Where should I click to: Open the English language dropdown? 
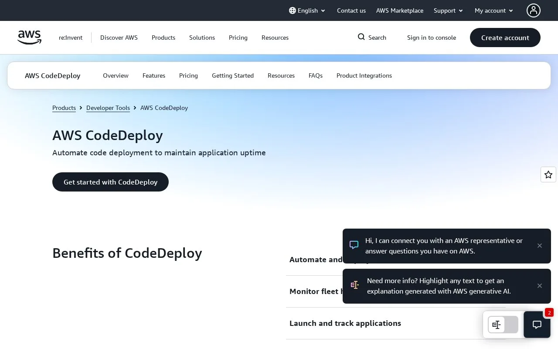[307, 10]
